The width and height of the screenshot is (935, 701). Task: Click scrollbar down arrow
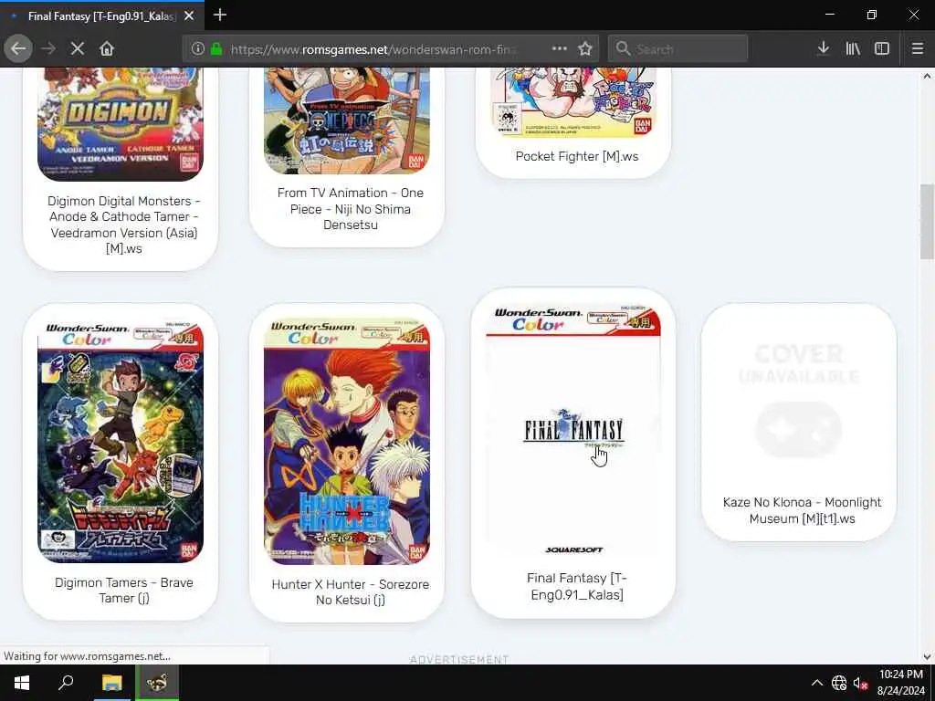click(x=927, y=656)
